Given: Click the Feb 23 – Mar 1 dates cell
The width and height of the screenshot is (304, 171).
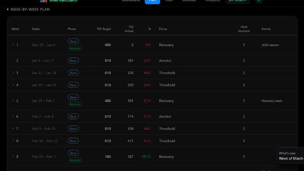Looking at the screenshot, I should click(44, 156).
